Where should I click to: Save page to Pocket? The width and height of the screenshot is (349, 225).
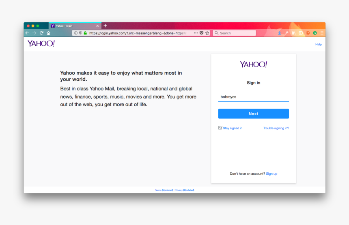coord(201,33)
